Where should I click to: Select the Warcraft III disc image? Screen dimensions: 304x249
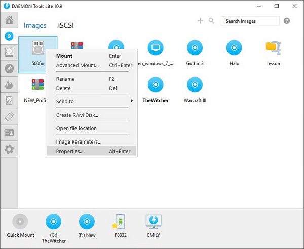pos(195,85)
